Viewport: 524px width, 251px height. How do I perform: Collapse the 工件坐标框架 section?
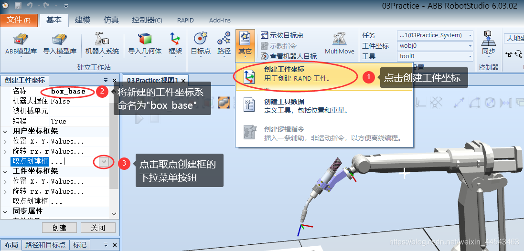(5, 172)
